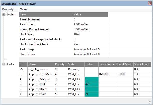This screenshot has width=153, height=105.
Task: Click the '0%' stack load cell
Action: (142, 69)
